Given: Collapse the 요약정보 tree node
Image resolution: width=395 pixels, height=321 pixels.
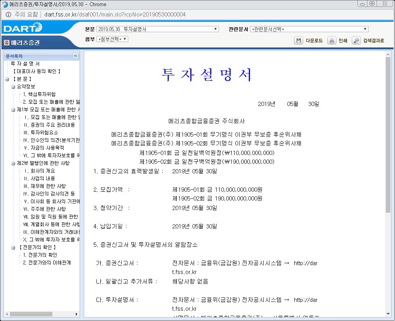Looking at the screenshot, I should [x=13, y=87].
